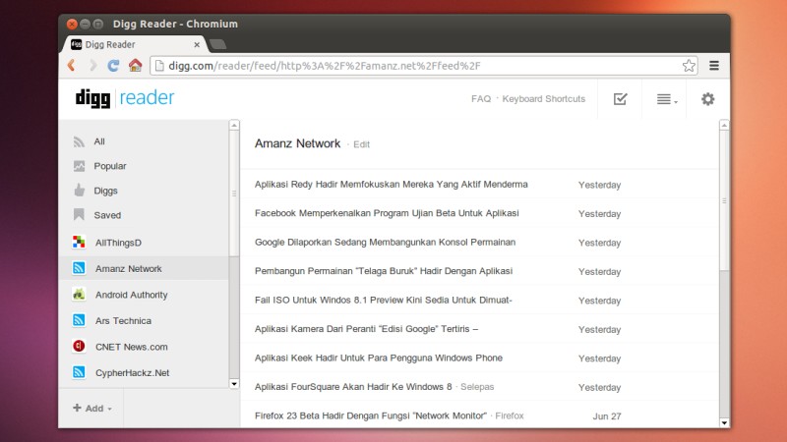Screen dimensions: 787x442
Task: Select Popular in the sidebar
Action: [x=110, y=166]
